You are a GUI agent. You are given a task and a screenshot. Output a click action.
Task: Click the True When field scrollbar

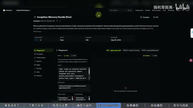coord(72,98)
